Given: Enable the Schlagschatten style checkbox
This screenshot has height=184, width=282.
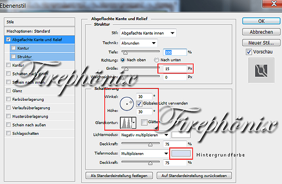Looking at the screenshot, I should click(x=8, y=133).
